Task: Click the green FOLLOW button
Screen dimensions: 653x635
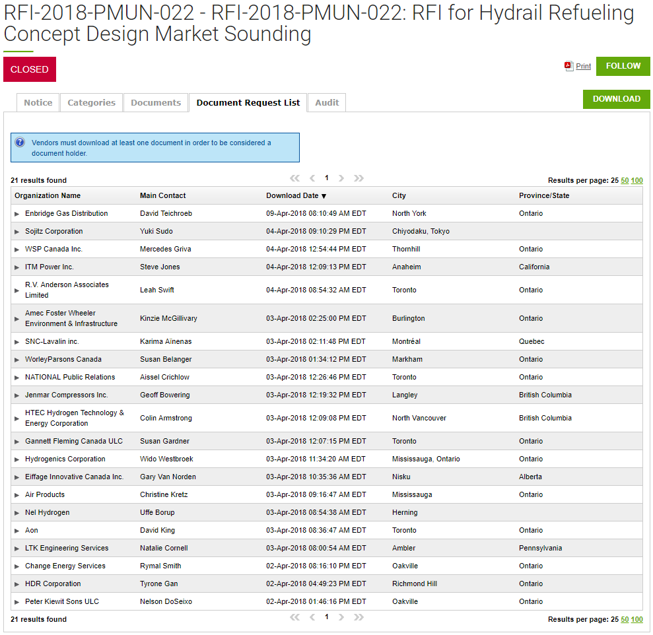Action: [623, 66]
